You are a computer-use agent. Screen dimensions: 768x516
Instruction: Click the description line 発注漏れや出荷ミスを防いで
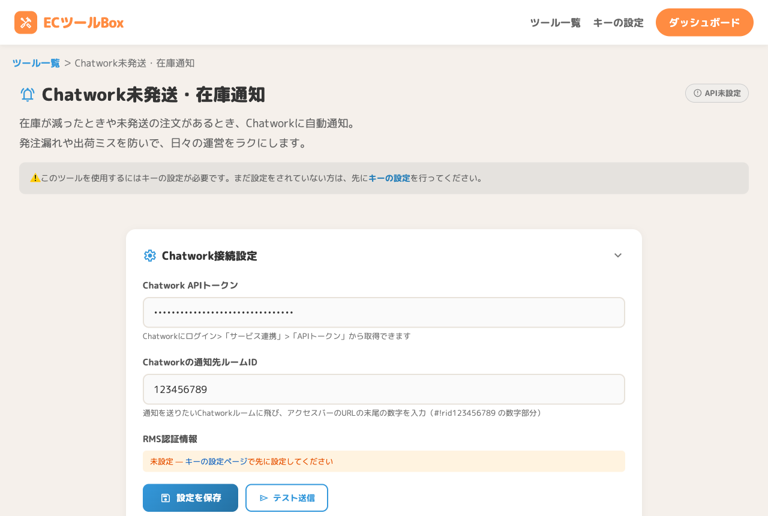tap(163, 143)
